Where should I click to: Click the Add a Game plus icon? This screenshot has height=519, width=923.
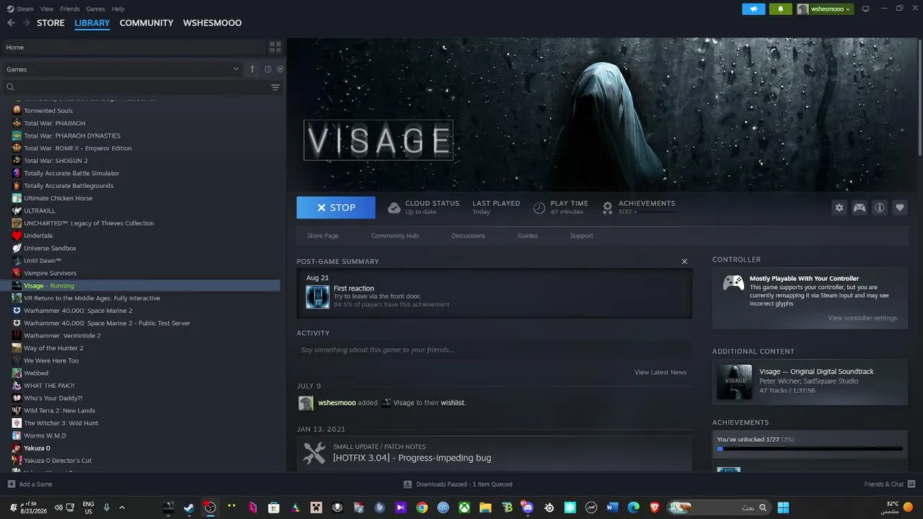11,484
